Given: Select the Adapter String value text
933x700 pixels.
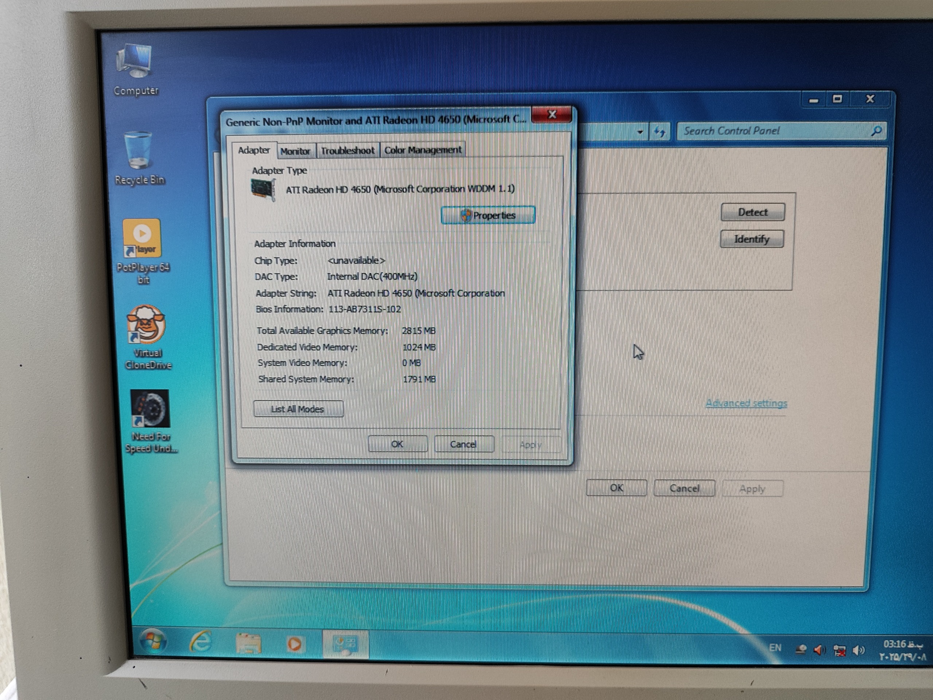Looking at the screenshot, I should click(416, 293).
